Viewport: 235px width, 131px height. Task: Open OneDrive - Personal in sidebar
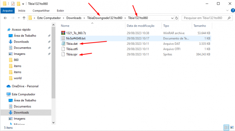pos(25,86)
